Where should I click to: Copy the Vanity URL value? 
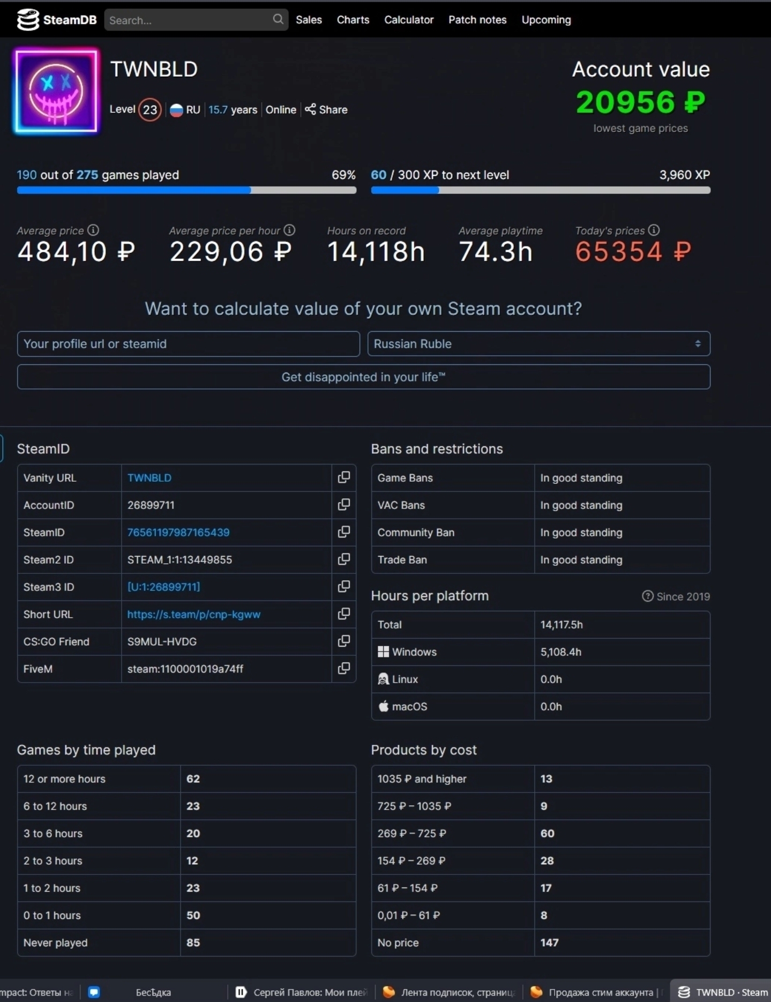343,477
